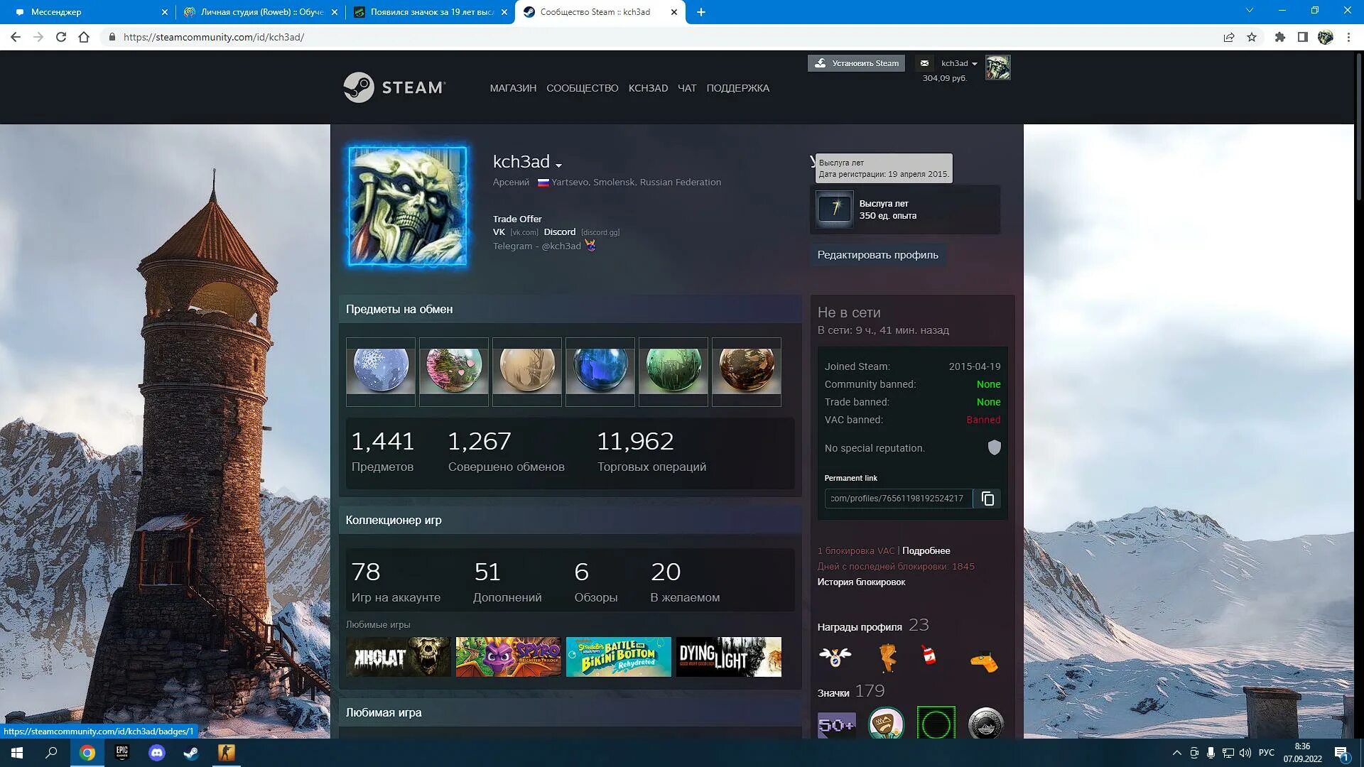The height and width of the screenshot is (767, 1364).
Task: Open the МАГАЗИН menu
Action: pos(513,88)
